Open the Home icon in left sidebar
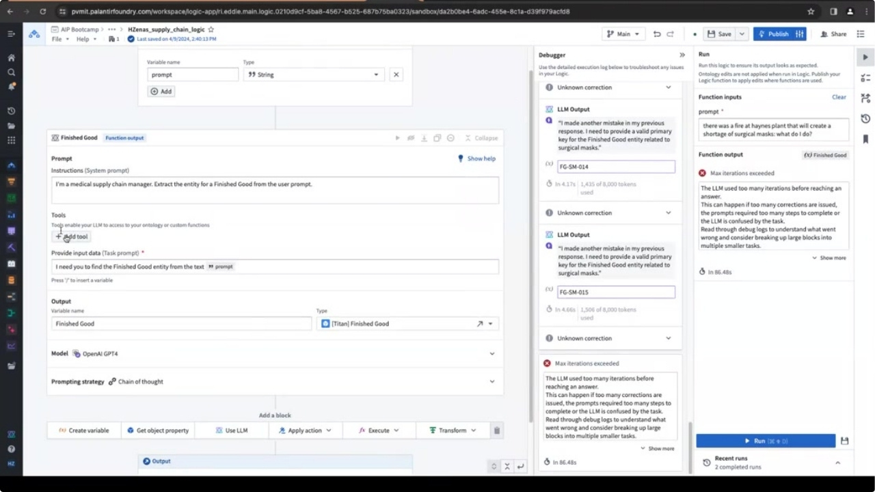 click(11, 58)
